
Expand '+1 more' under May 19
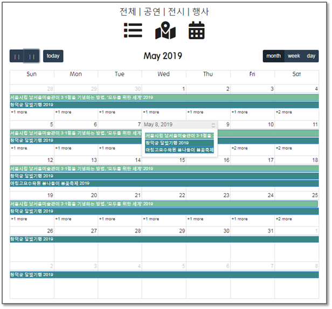19,219
